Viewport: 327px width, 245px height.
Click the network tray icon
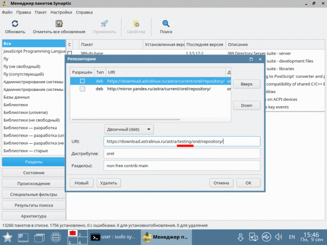(253, 237)
